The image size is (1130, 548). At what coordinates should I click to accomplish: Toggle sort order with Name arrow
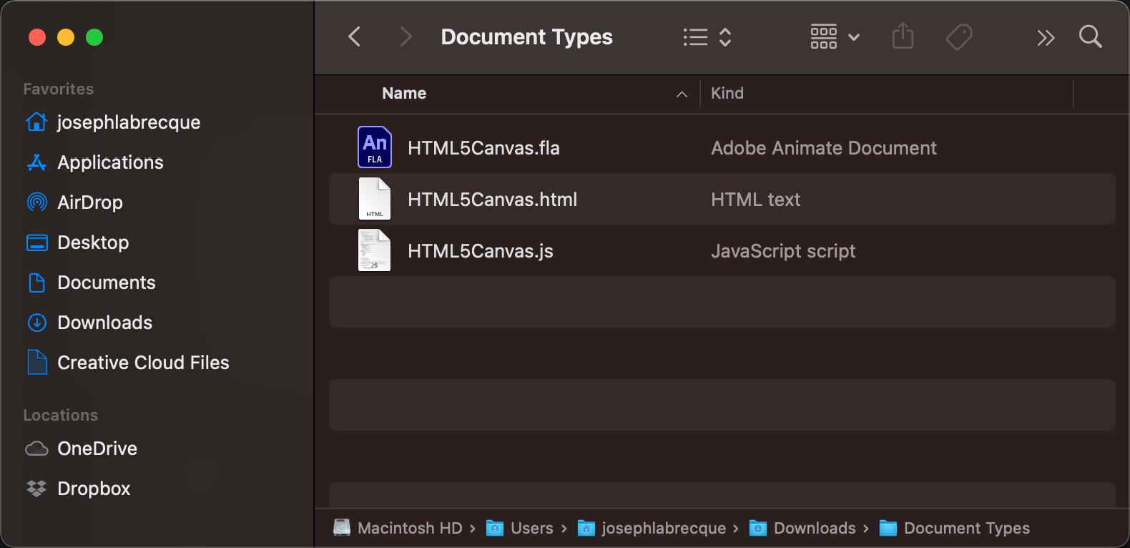coord(682,94)
